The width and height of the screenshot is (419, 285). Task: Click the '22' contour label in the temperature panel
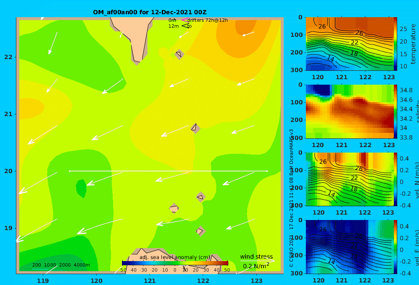354,42
